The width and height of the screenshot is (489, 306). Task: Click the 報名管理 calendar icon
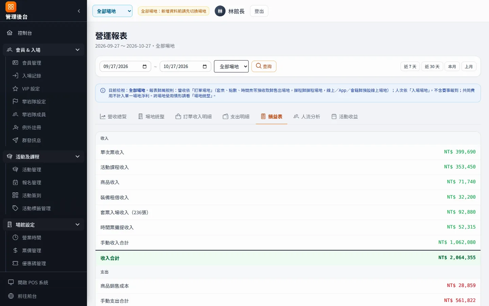point(15,183)
